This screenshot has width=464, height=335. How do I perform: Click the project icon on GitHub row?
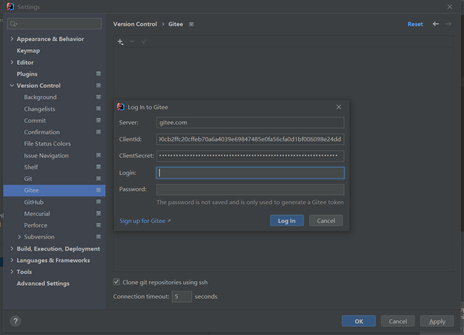(x=98, y=202)
